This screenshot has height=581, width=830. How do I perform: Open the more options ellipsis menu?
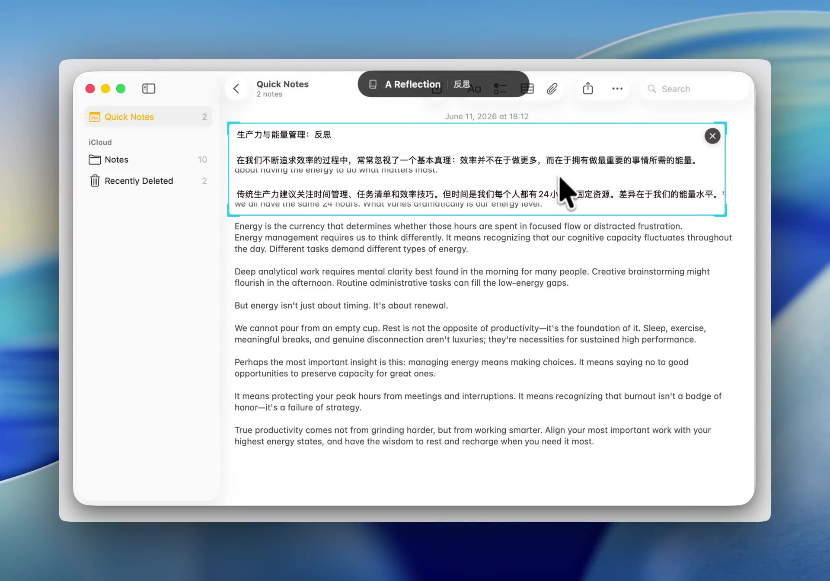[x=617, y=89]
